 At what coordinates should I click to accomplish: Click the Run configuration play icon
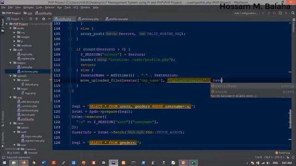point(263,13)
